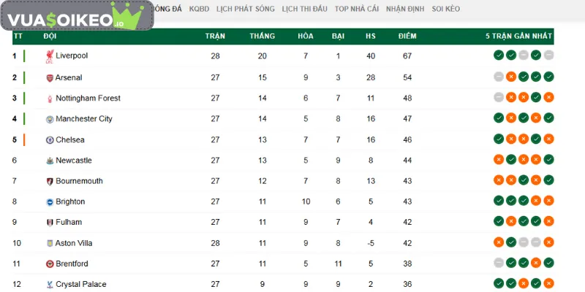Open the Lịch Phát Sóng menu

point(245,9)
